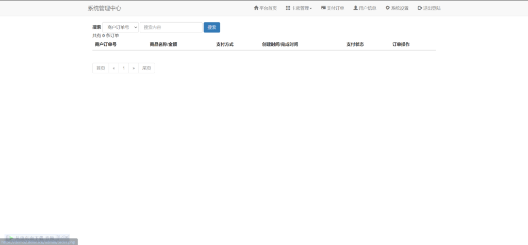
Task: Click the 支付方式 column header
Action: pos(225,44)
